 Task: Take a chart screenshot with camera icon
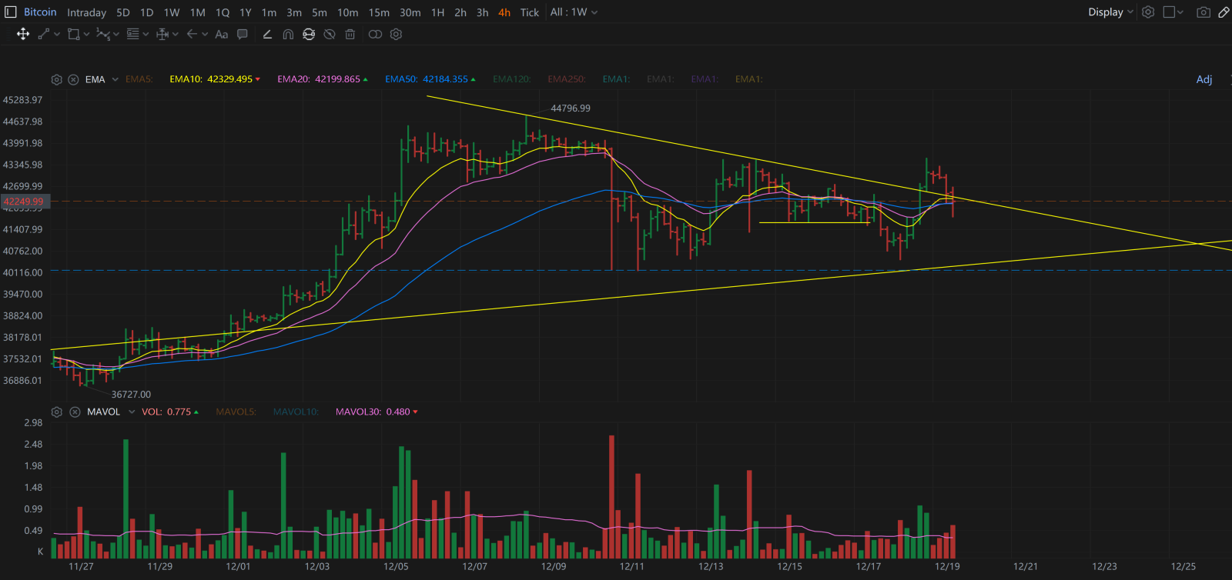(1204, 12)
